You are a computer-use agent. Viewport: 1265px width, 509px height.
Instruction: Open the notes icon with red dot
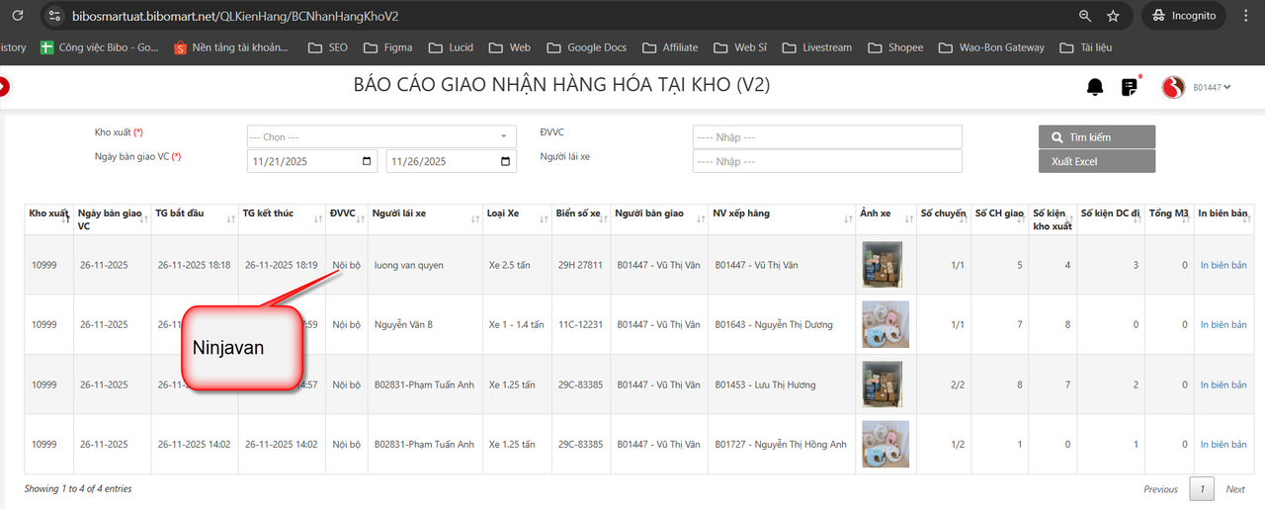point(1130,87)
